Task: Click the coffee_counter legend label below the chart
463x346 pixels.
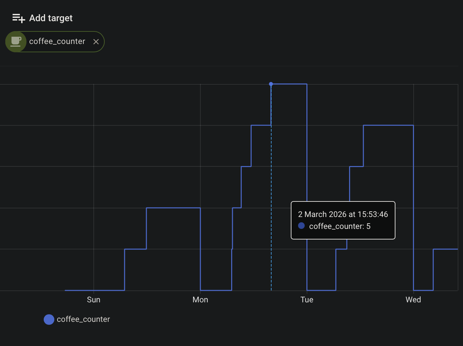Action: coord(83,319)
